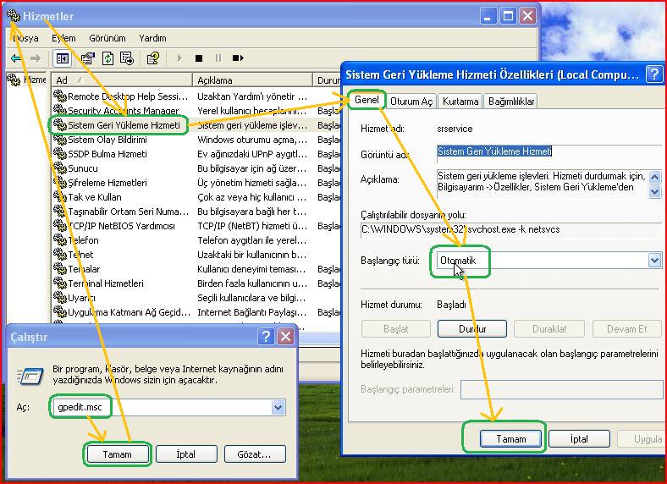Click Tamam in the Özellikler dialog
Image resolution: width=667 pixels, height=484 pixels.
click(511, 438)
